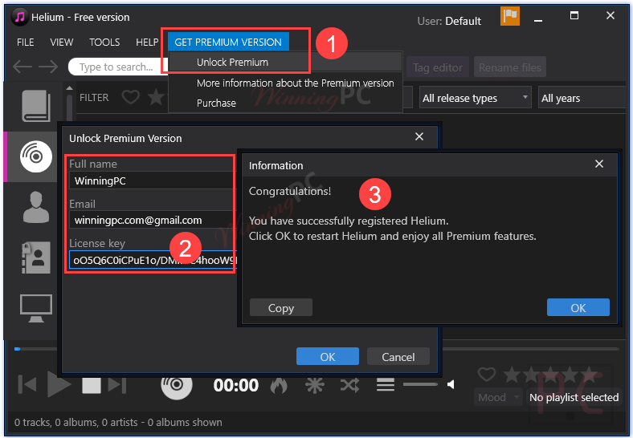This screenshot has height=438, width=633.
Task: Click No playlist selected label
Action: pos(574,397)
